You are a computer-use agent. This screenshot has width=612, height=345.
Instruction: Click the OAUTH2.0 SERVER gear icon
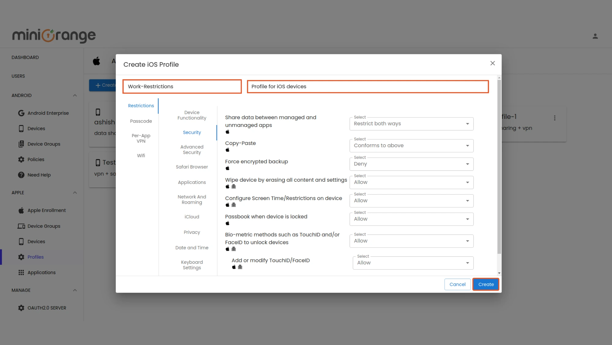point(21,308)
